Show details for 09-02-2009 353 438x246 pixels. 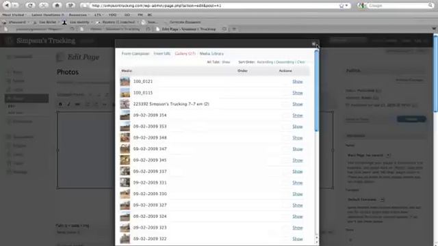(x=298, y=126)
